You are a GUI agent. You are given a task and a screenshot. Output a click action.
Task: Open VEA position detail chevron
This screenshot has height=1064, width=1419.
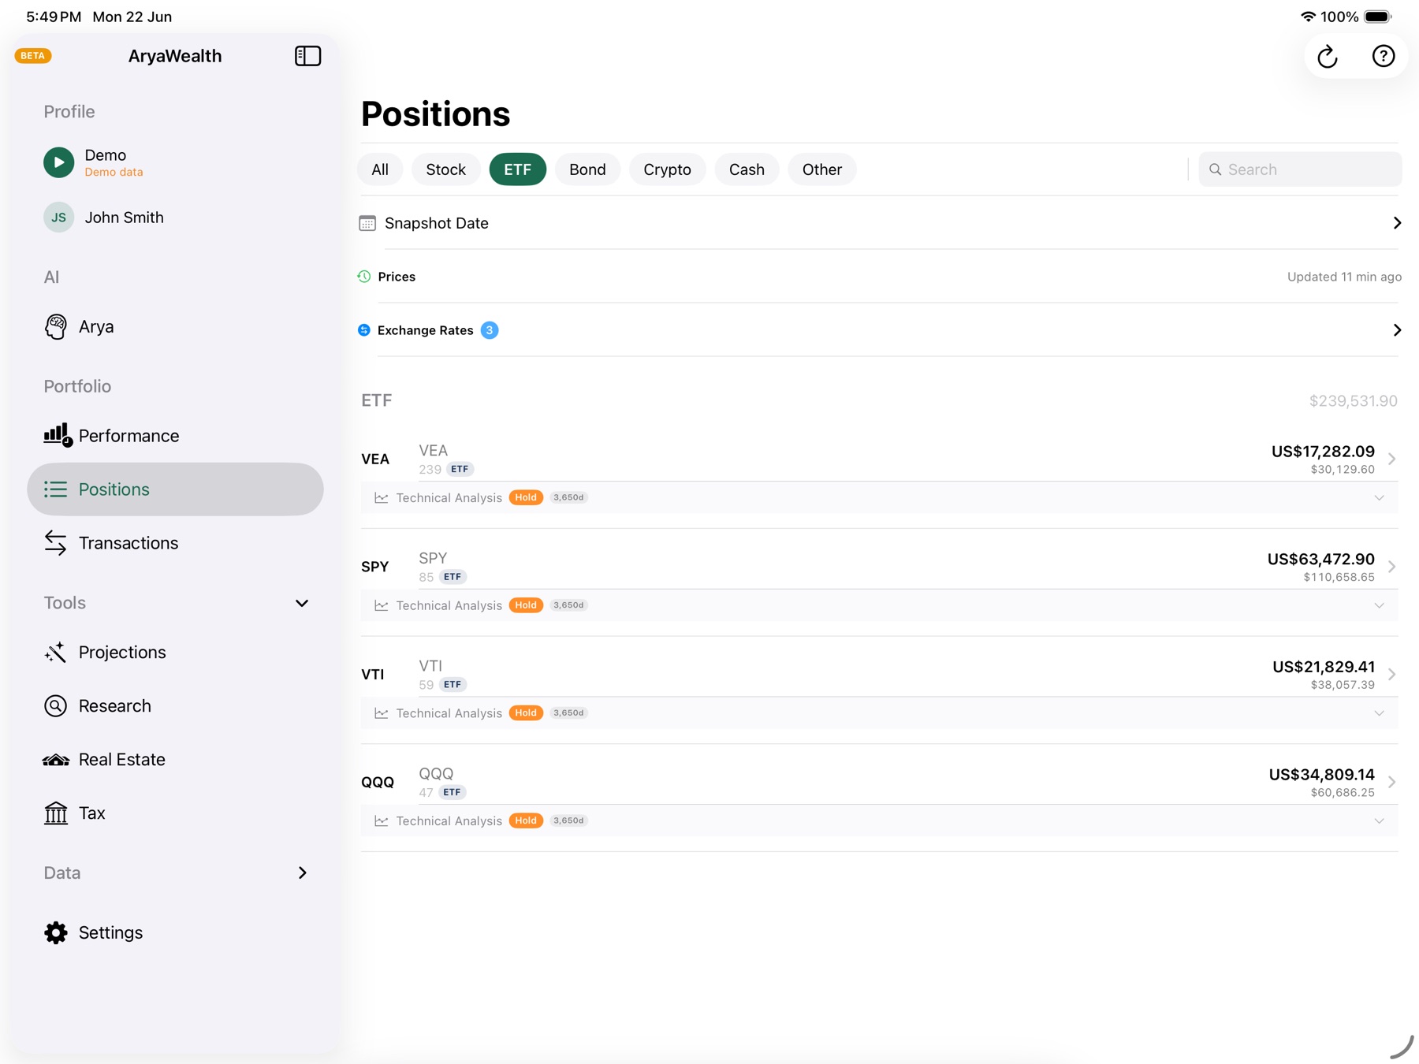click(1392, 459)
